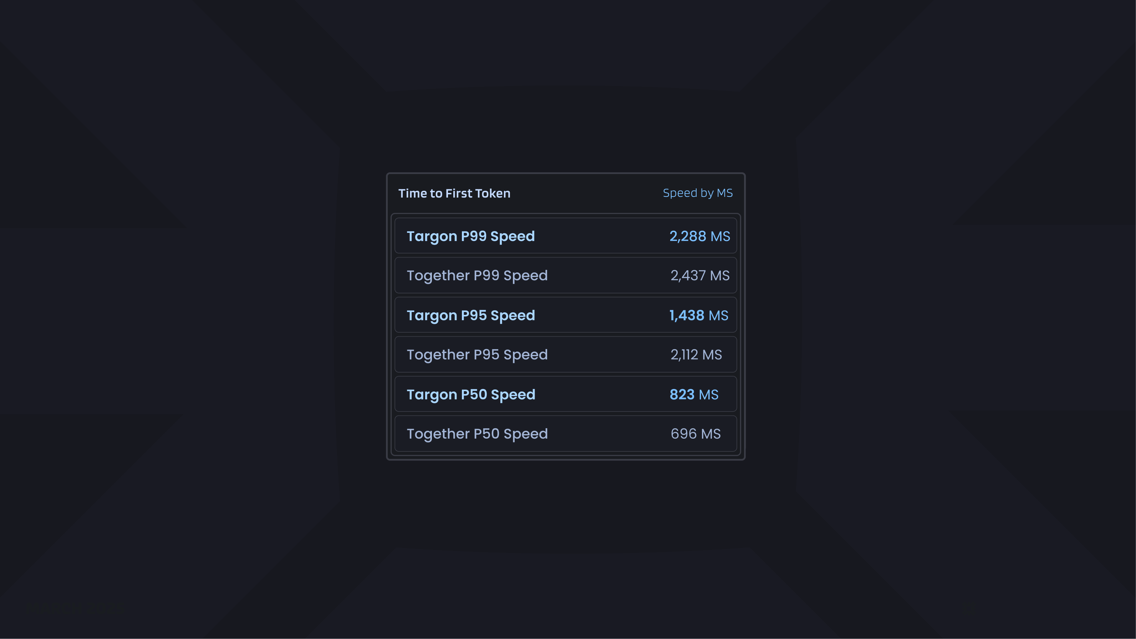Click the 2,112 value number

[684, 354]
